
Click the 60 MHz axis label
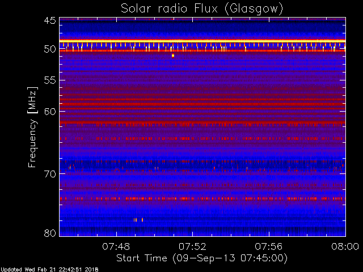pos(50,112)
